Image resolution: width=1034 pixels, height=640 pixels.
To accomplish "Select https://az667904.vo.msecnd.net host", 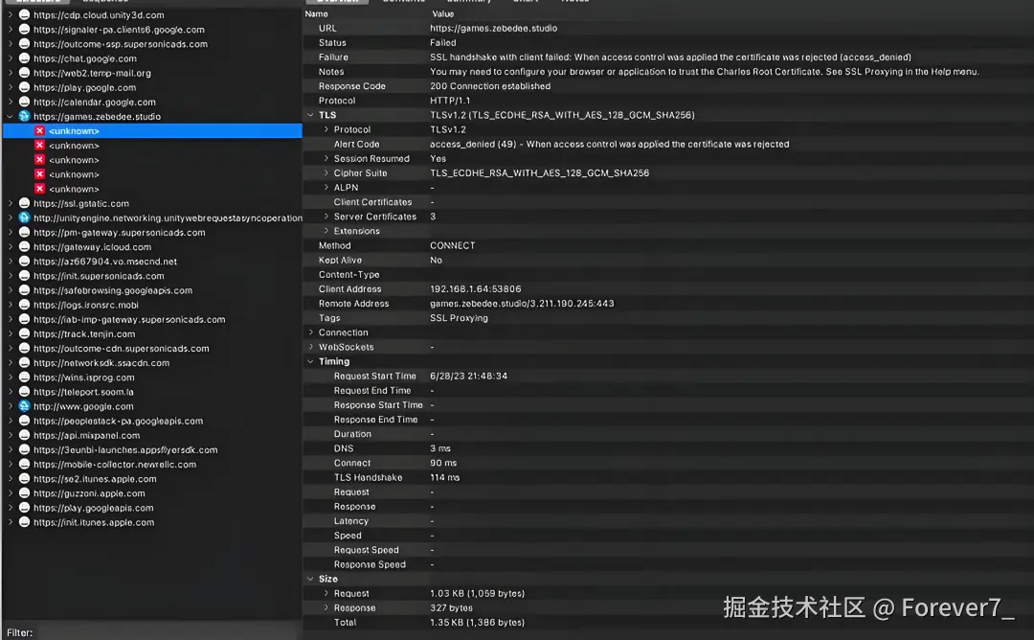I will tap(105, 262).
